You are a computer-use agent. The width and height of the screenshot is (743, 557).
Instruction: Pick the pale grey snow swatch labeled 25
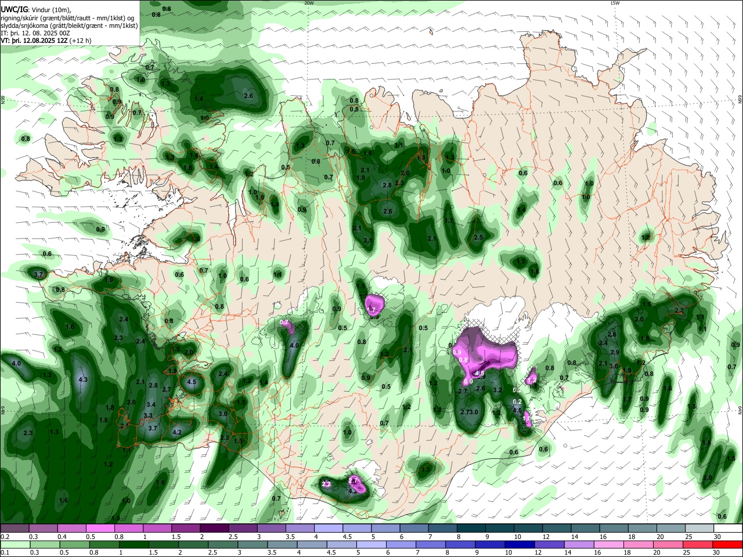(700, 529)
